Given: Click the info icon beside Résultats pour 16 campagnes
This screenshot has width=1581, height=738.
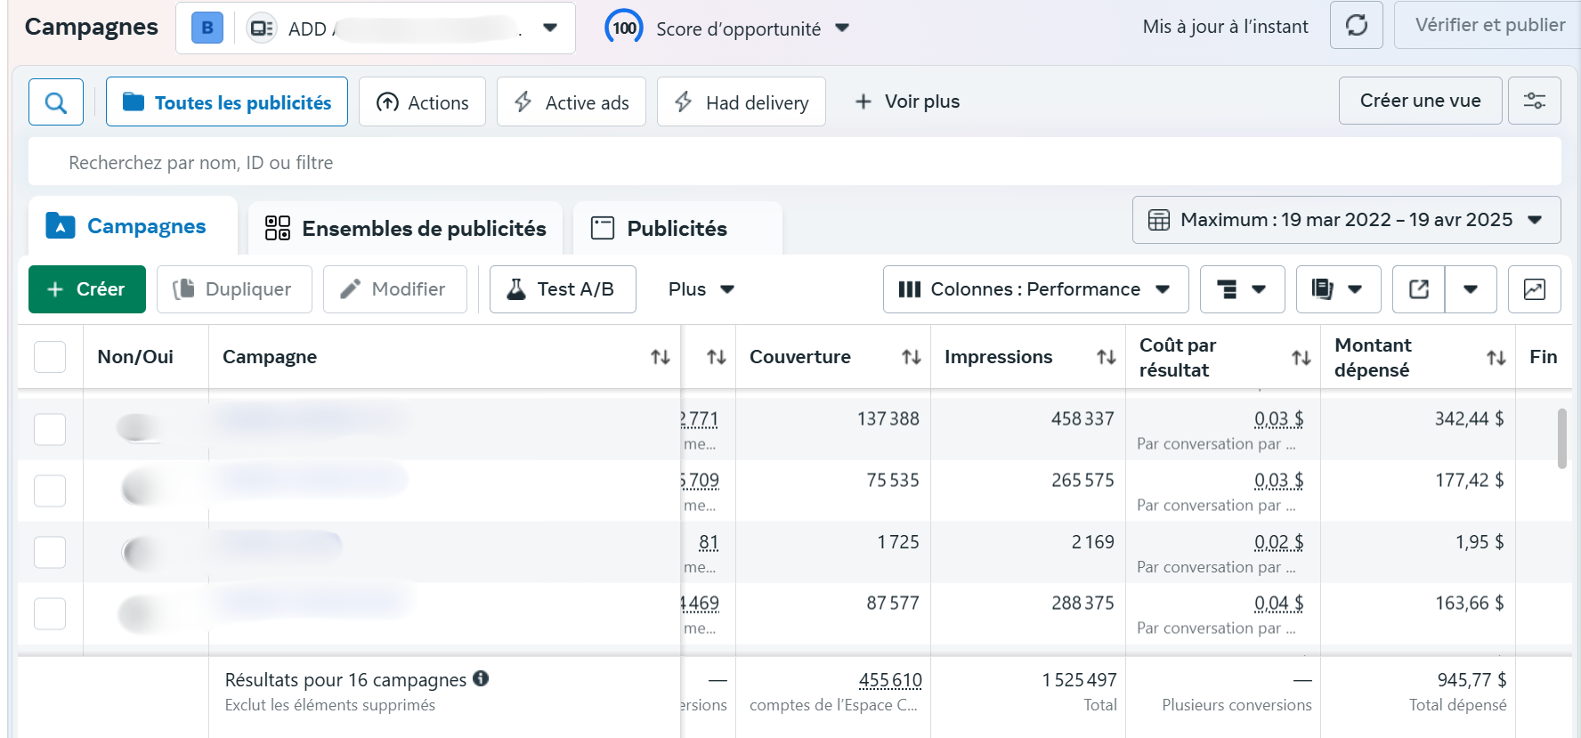Looking at the screenshot, I should [481, 678].
